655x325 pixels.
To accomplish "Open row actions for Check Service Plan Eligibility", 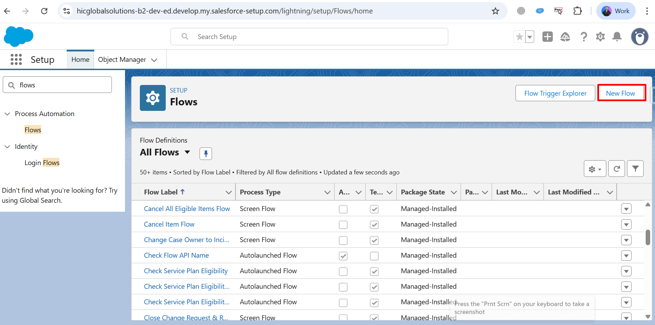I will pos(626,271).
